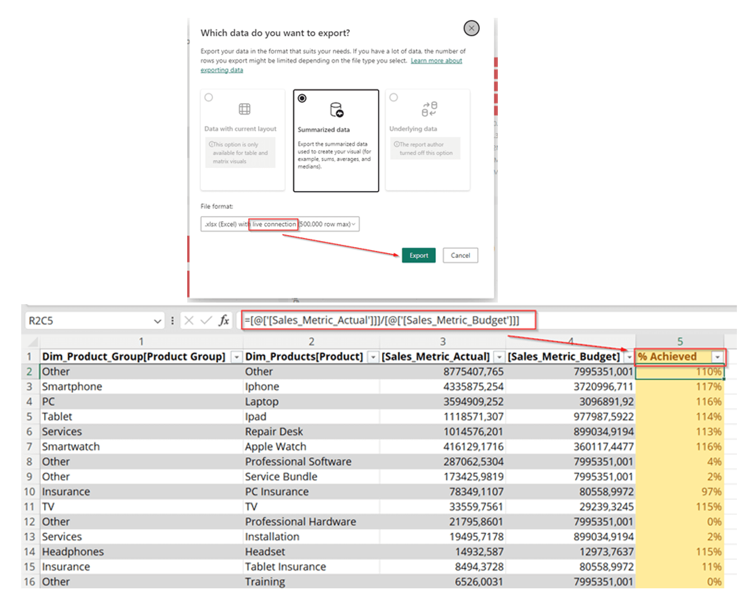Click the Professional Hardware cell
Screen dimensions: 752x595
tap(312, 522)
